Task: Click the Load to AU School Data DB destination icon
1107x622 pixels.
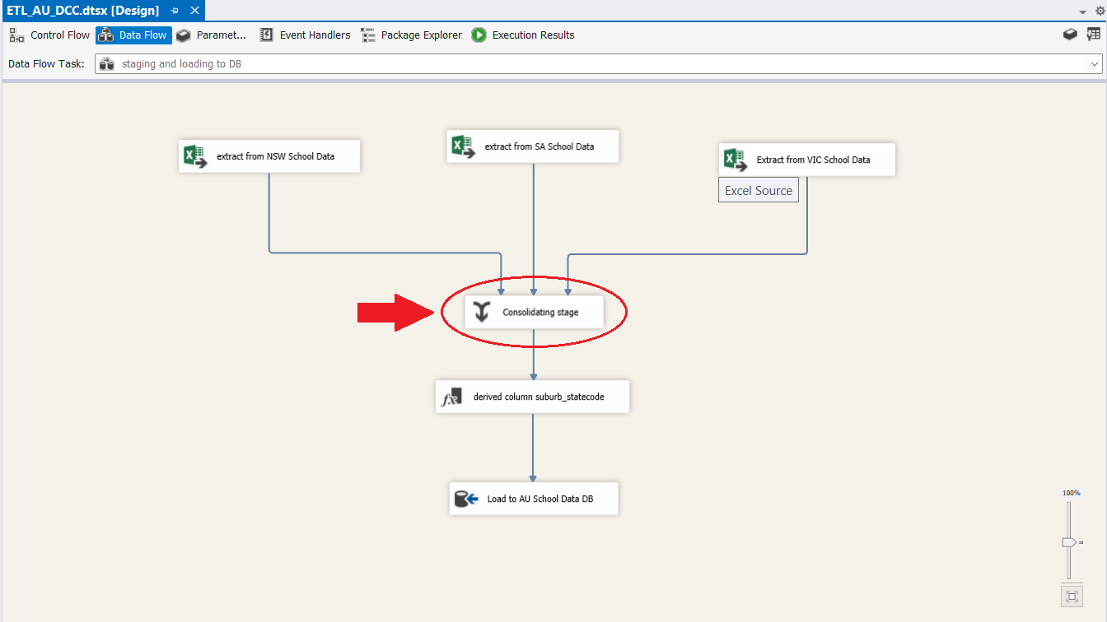Action: pyautogui.click(x=466, y=499)
